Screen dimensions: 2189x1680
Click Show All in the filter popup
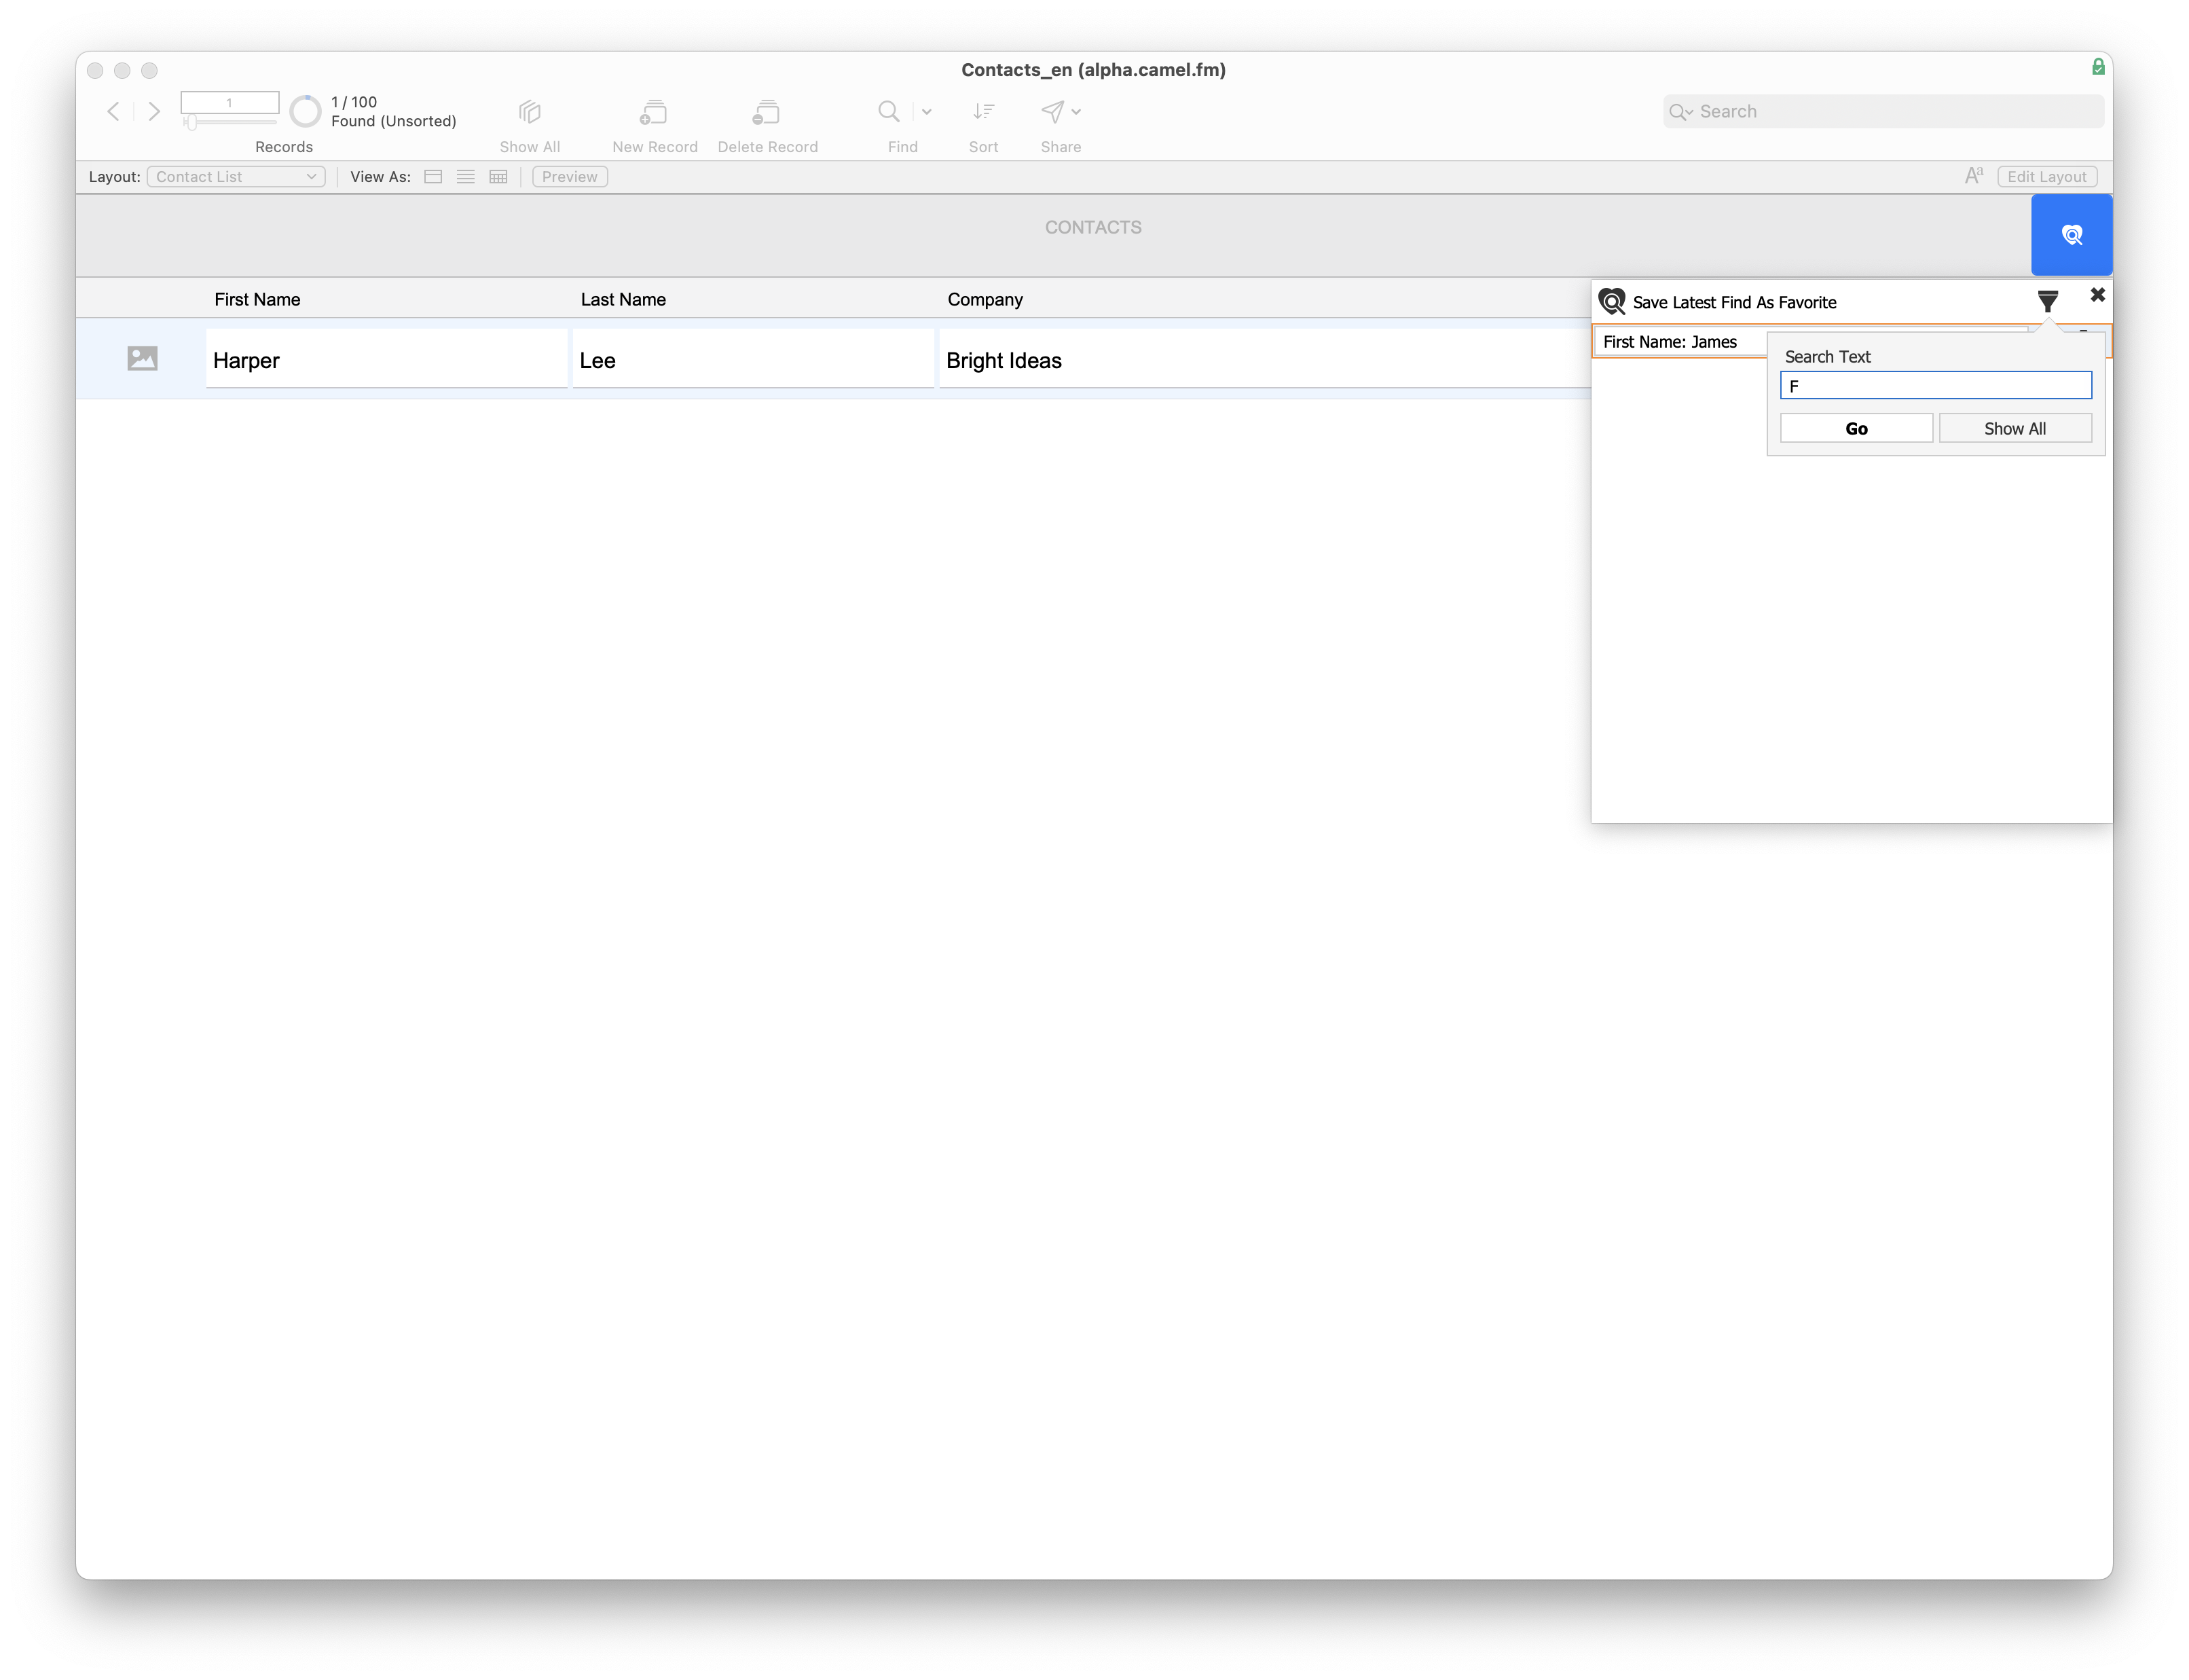[x=2014, y=428]
